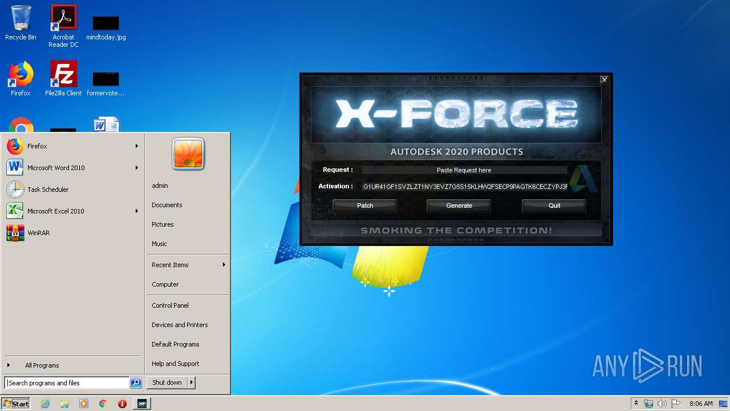Screen dimensions: 730x411
Task: Expand the Microsoft Word 2010 jump list arrow
Action: [x=137, y=168]
